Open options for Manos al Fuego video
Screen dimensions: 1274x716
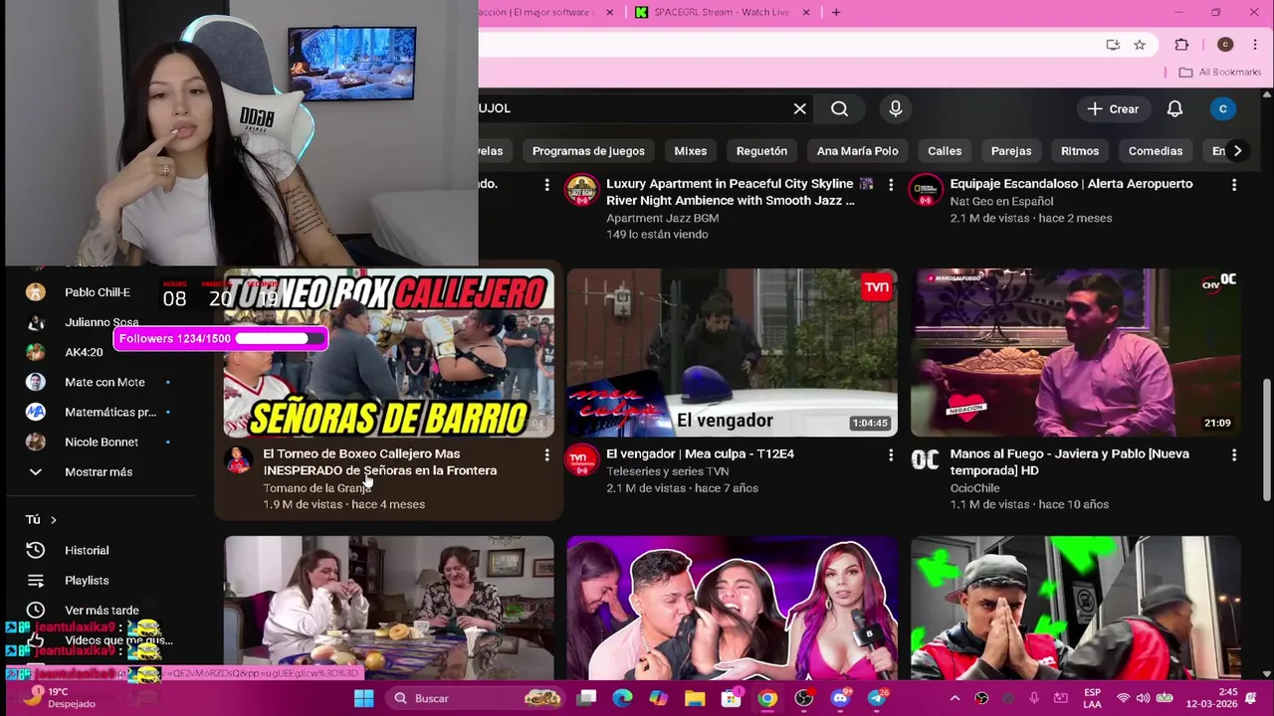(x=1233, y=454)
